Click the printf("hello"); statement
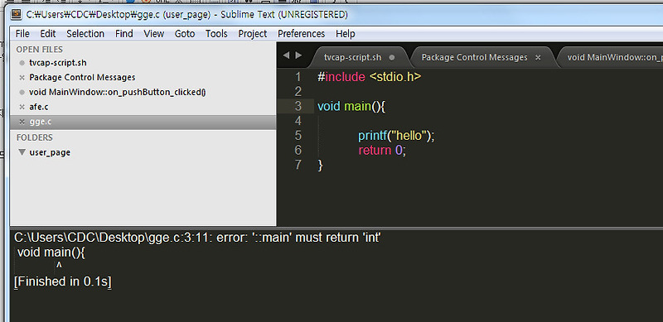The image size is (663, 322). (396, 136)
